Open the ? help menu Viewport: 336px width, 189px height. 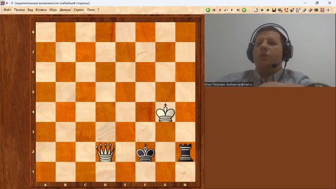tap(98, 10)
